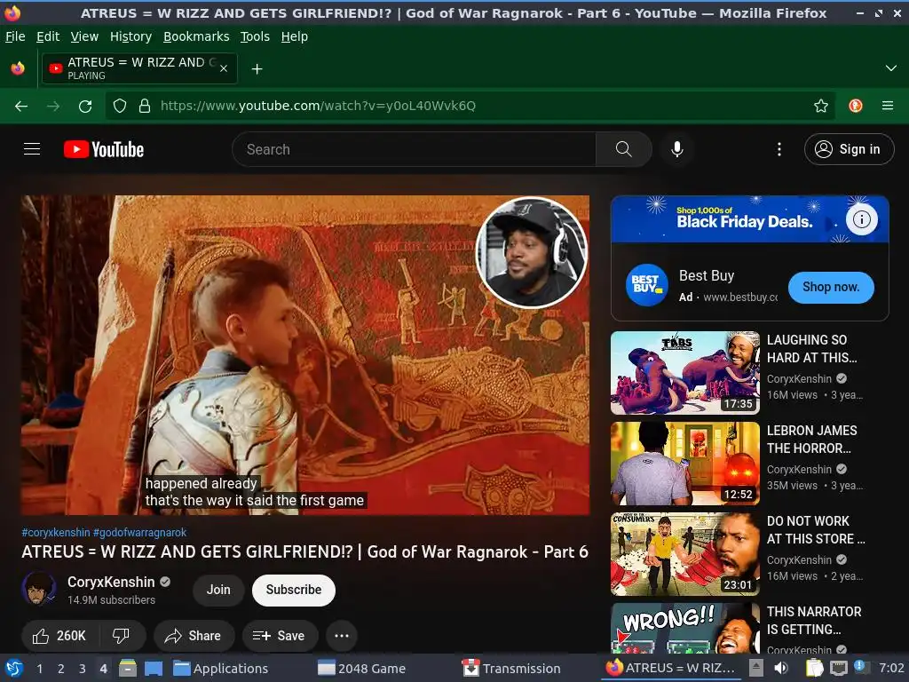The height and width of the screenshot is (682, 909).
Task: Click the removable media eject tray icon
Action: 756,668
